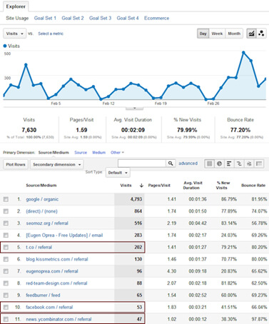Open the Visits metric dropdown
This screenshot has width=269, height=324.
pyautogui.click(x=14, y=34)
